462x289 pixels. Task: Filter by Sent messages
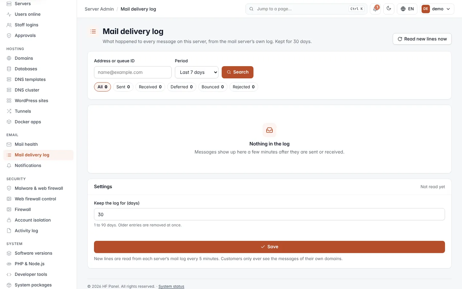[x=123, y=87]
